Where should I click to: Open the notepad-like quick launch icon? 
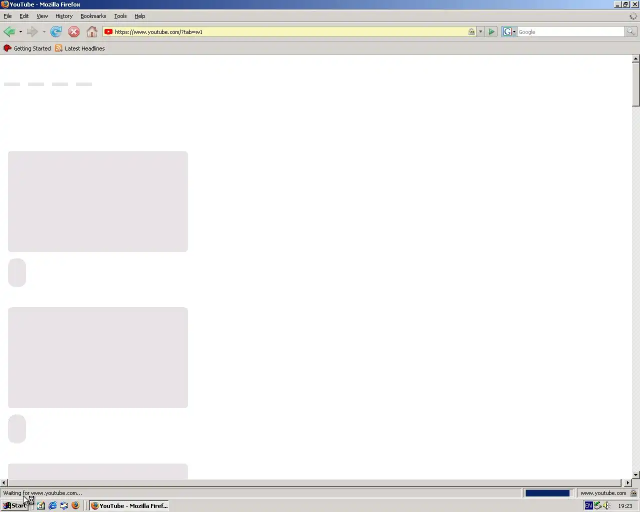click(x=41, y=505)
